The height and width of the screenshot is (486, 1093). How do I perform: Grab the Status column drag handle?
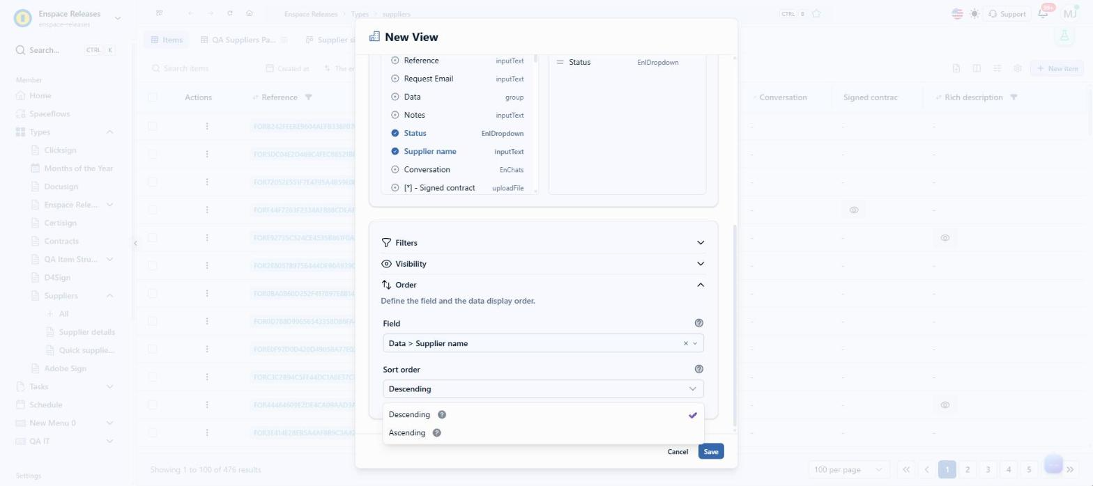[560, 62]
